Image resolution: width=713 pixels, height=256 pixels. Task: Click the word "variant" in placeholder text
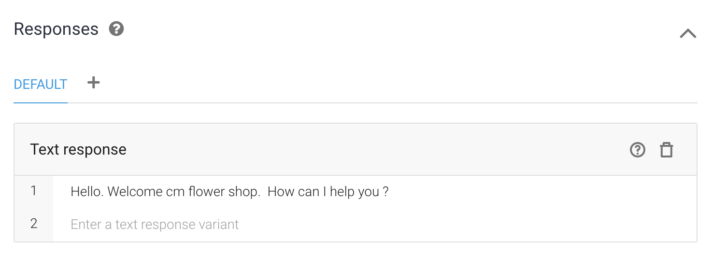[x=219, y=225]
